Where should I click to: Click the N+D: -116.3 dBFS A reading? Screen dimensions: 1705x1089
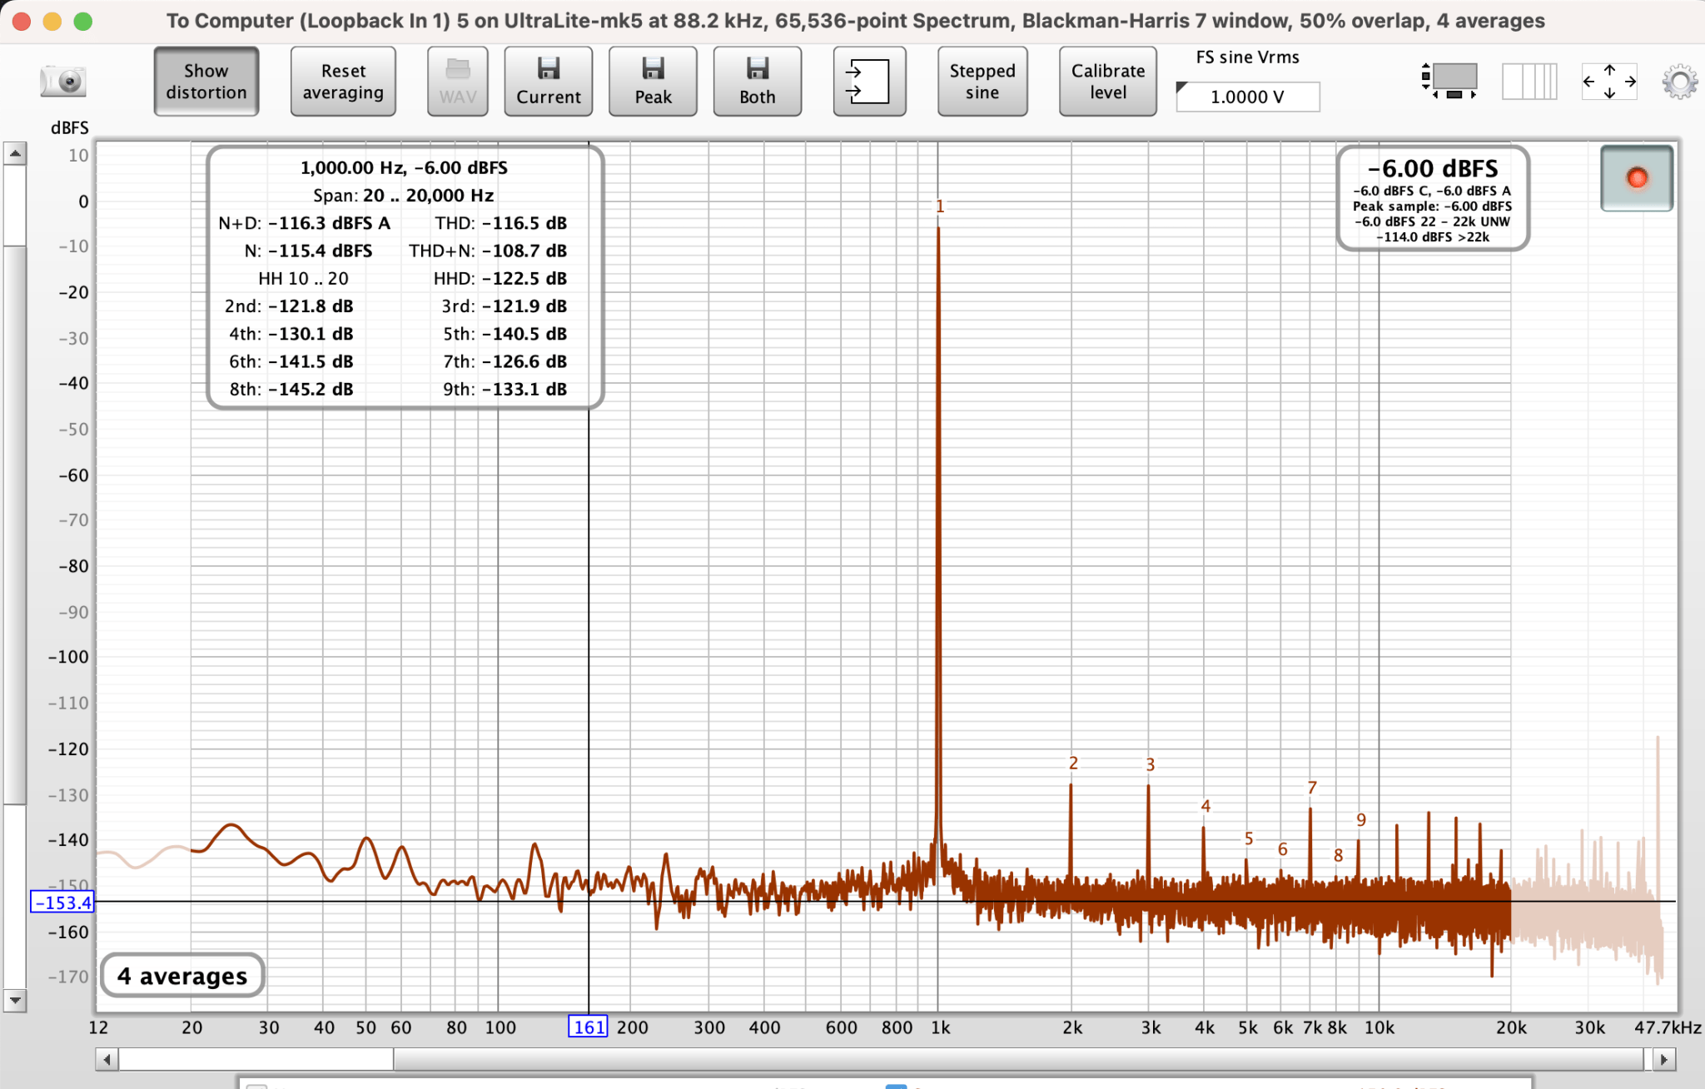click(x=304, y=223)
